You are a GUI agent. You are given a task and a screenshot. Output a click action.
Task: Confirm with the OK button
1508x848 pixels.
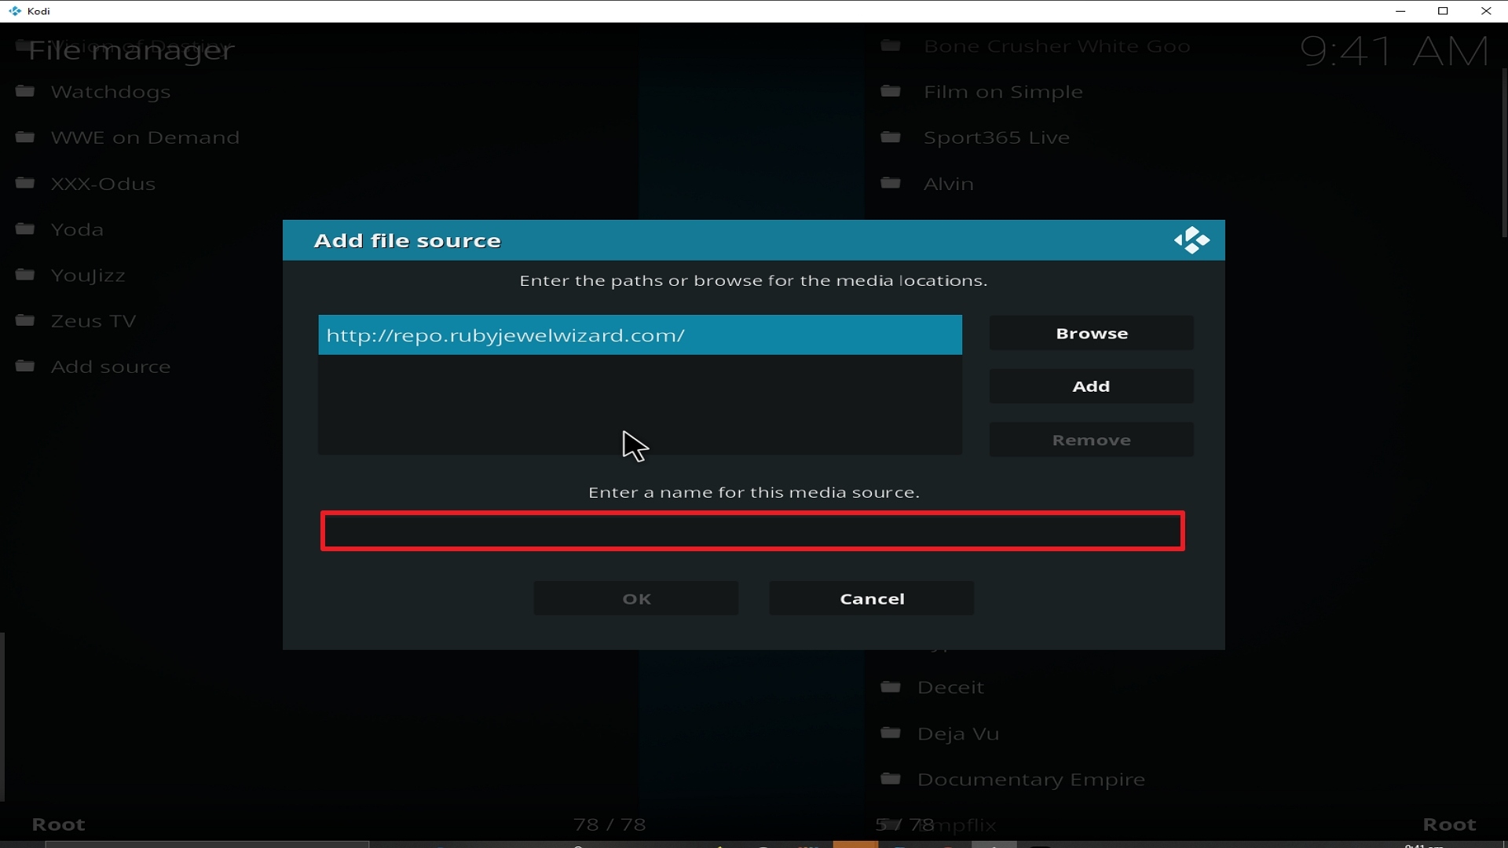(635, 598)
